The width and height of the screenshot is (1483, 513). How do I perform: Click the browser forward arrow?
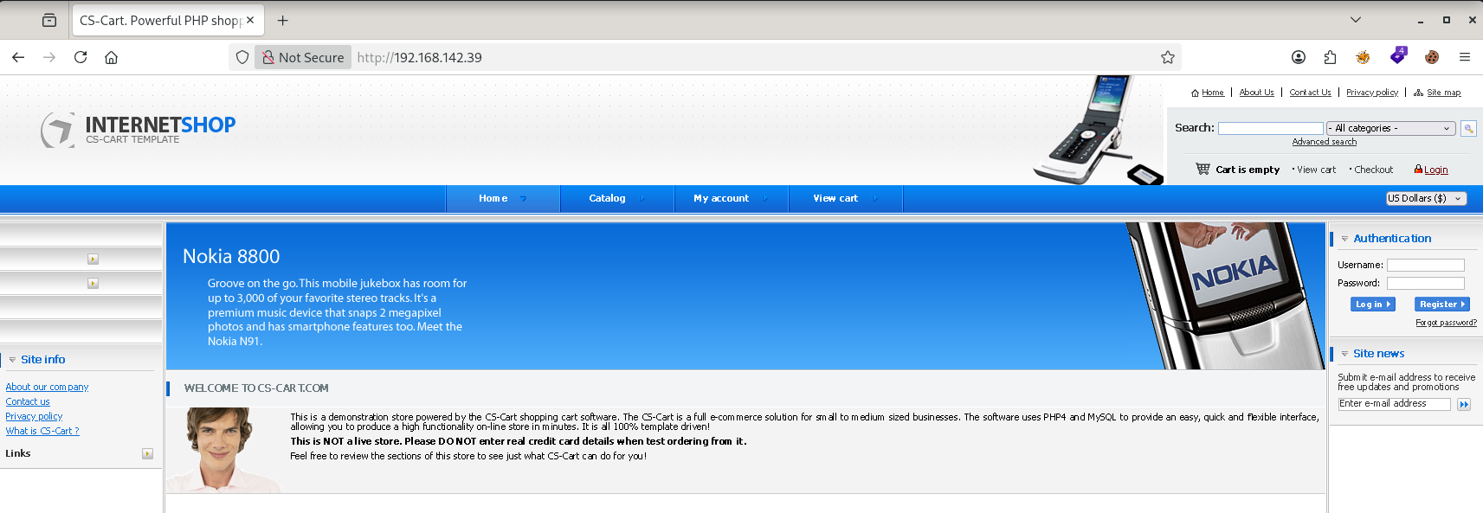49,57
